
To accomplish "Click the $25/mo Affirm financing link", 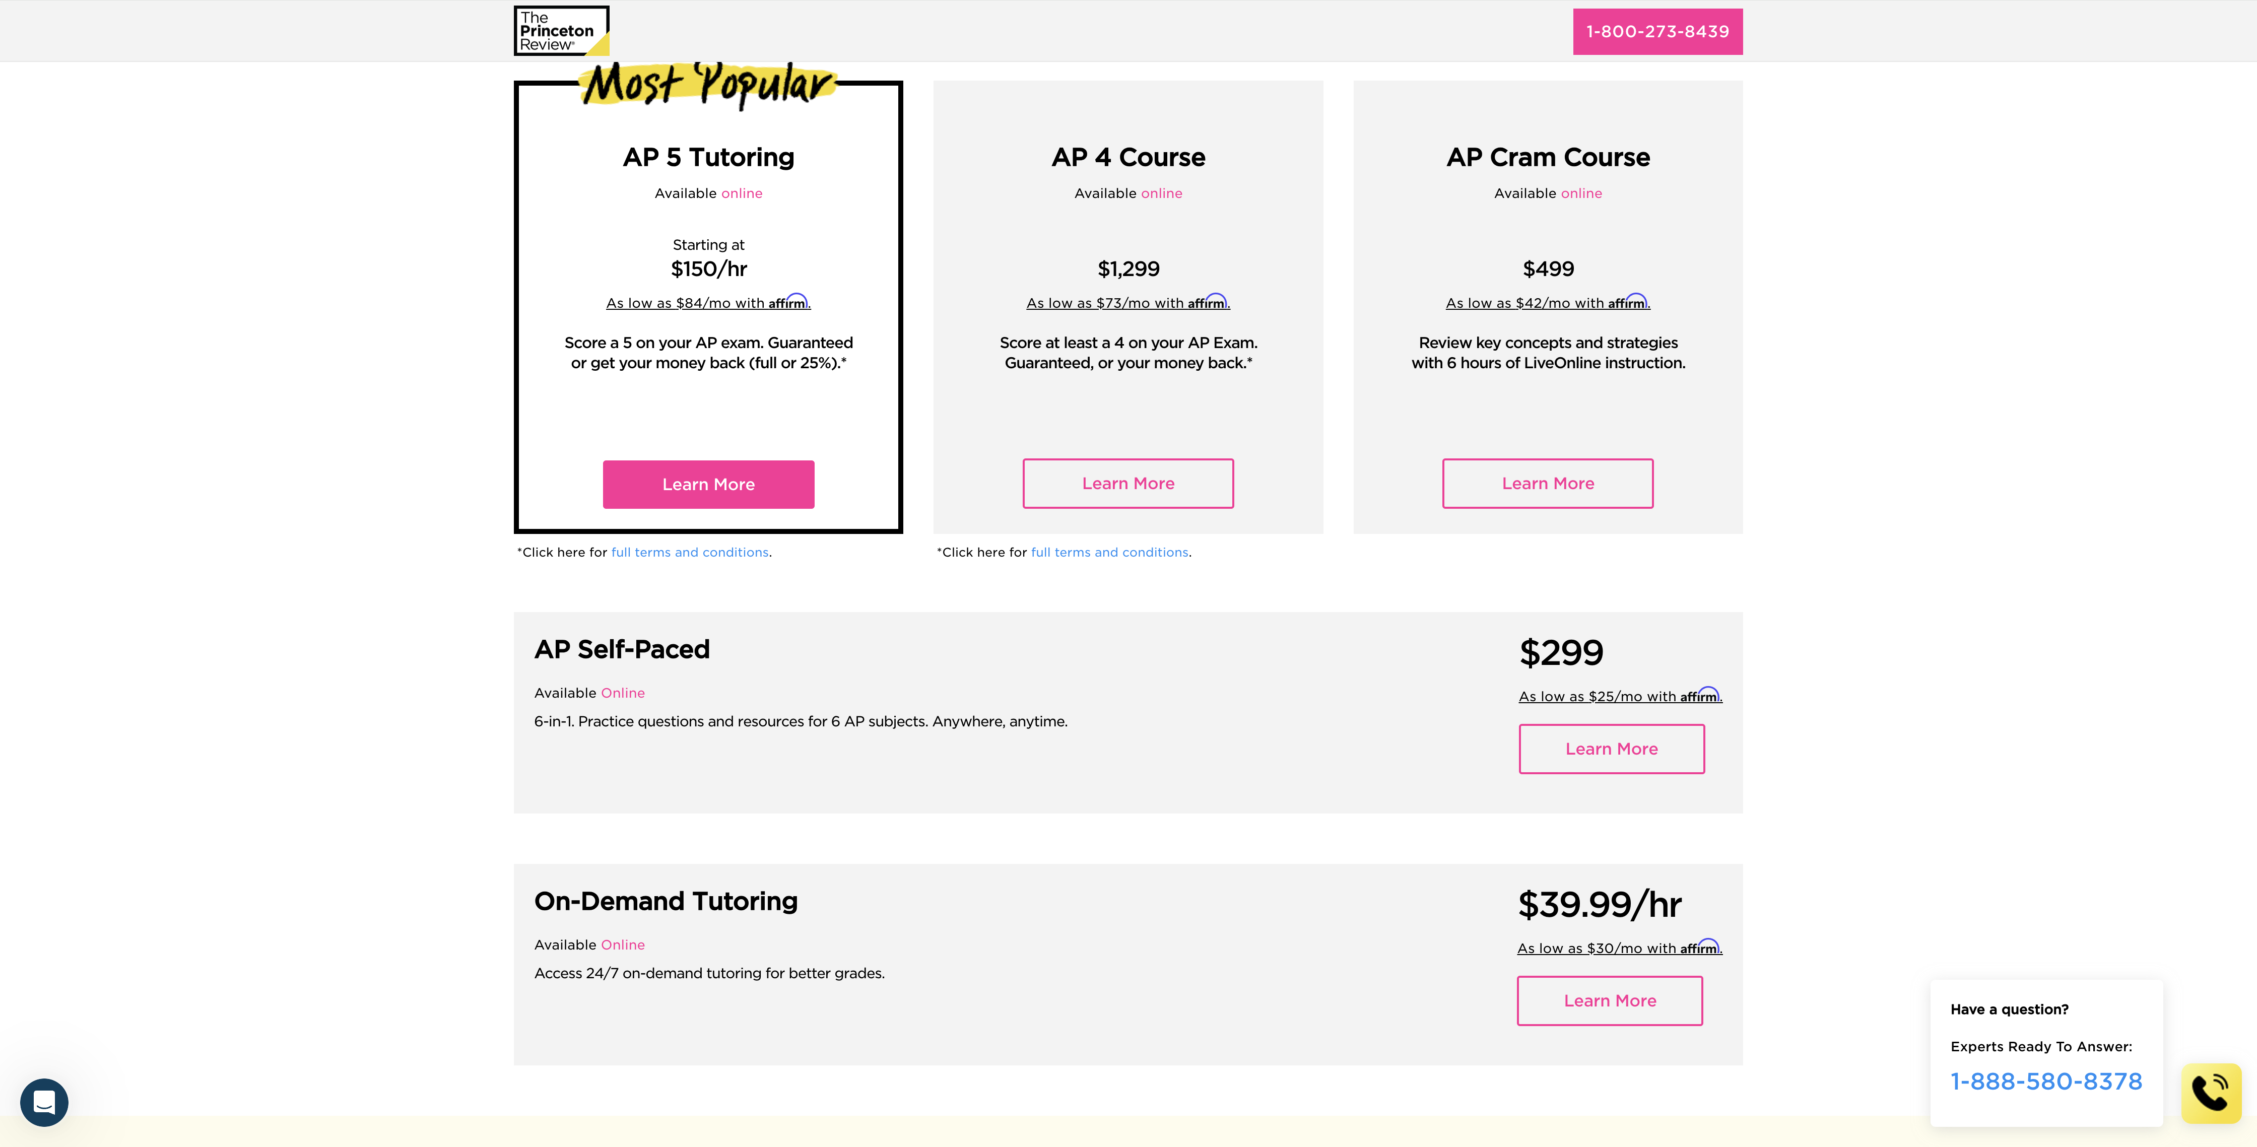I will 1620,697.
